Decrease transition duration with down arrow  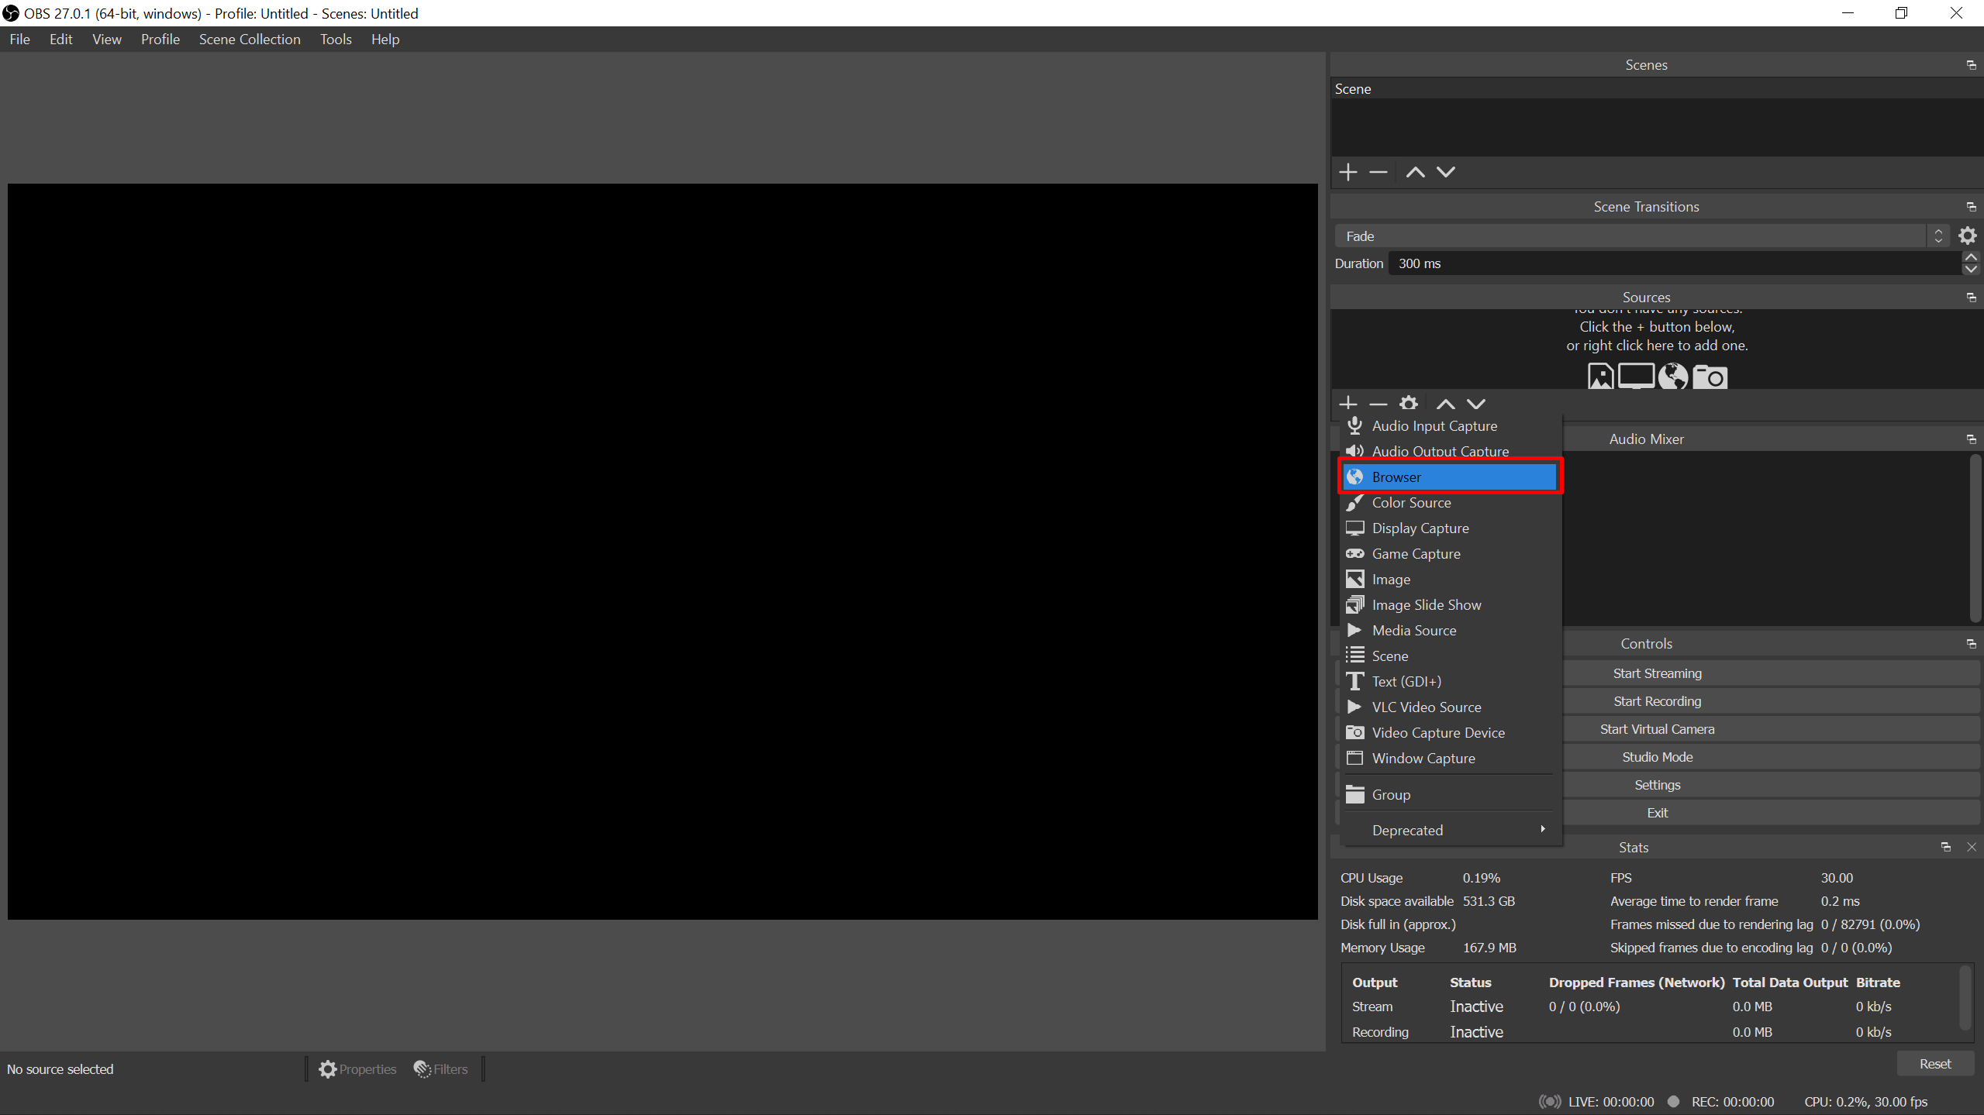pyautogui.click(x=1971, y=270)
